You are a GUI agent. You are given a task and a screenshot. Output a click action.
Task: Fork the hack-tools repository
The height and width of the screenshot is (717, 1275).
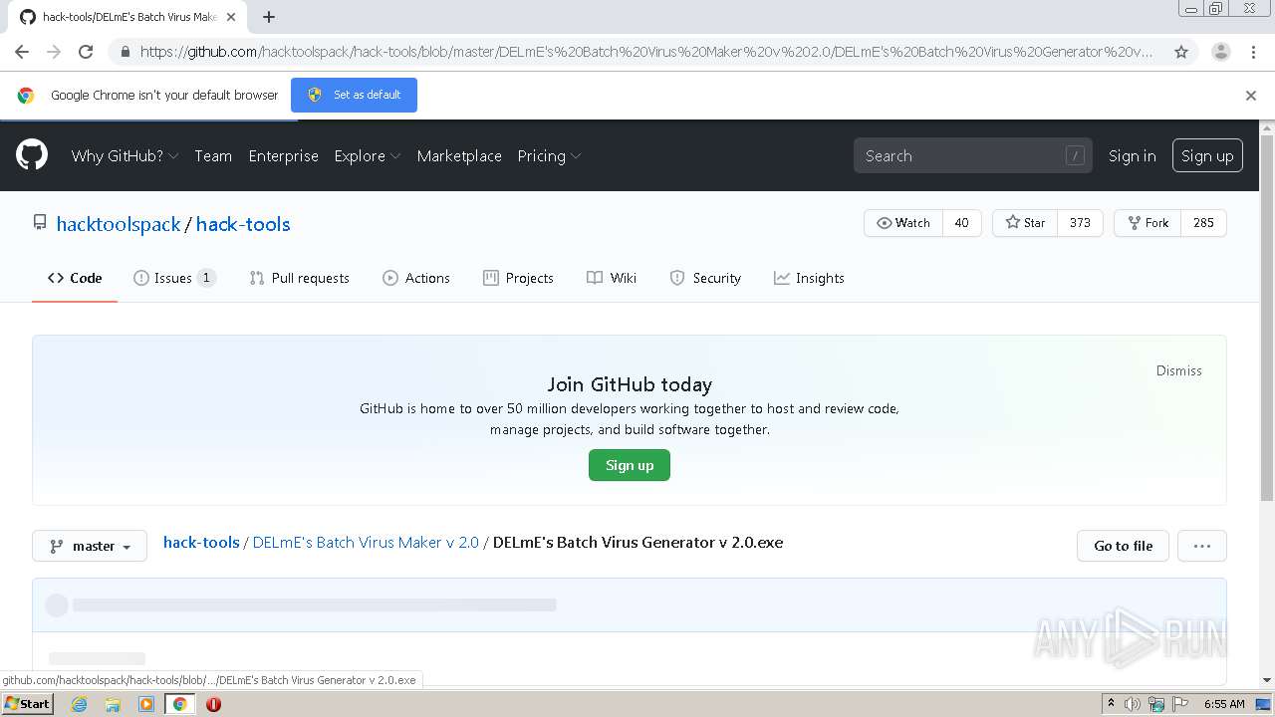[x=1147, y=223]
